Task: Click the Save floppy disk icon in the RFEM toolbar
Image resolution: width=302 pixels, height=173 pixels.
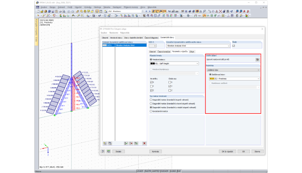Action: coord(53,12)
